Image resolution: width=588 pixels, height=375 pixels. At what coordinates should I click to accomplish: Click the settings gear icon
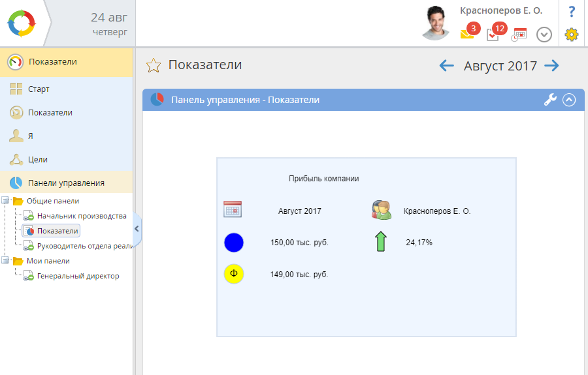(572, 35)
